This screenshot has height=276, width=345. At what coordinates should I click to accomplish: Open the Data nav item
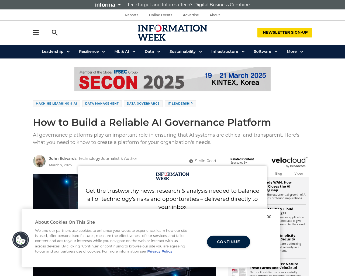(x=149, y=51)
